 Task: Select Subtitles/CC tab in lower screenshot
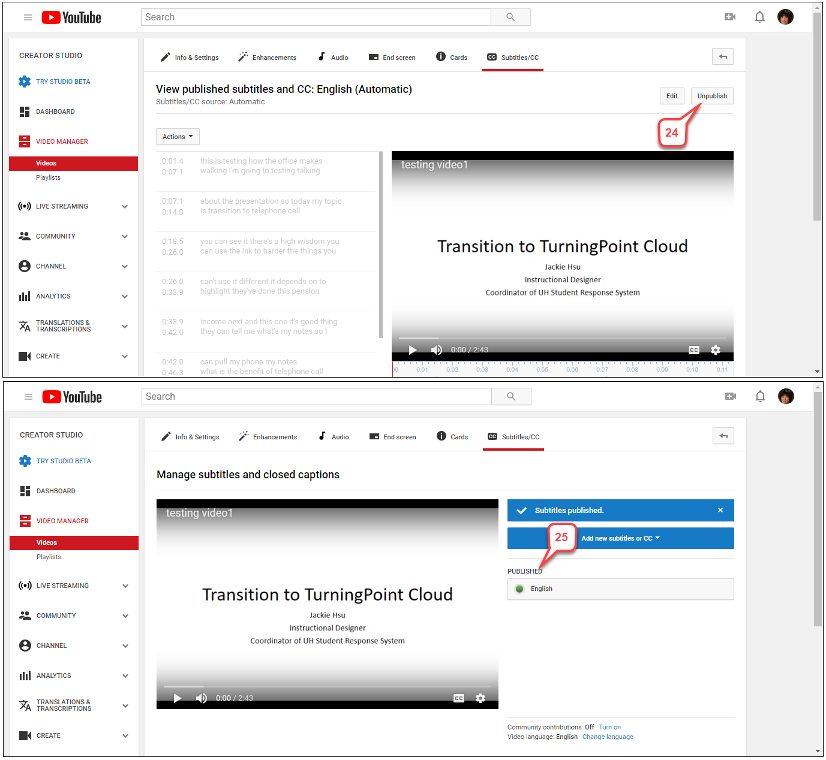click(x=513, y=437)
